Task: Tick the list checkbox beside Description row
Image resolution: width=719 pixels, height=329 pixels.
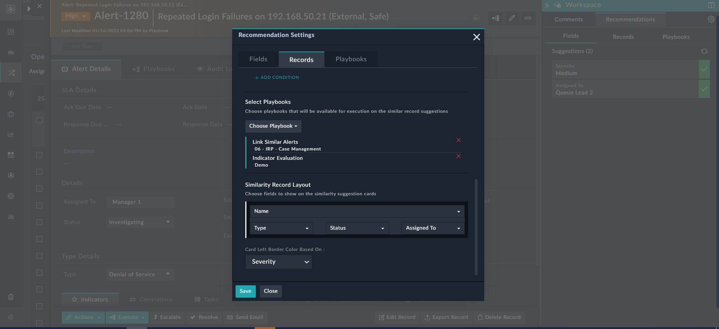Action: pyautogui.click(x=39, y=155)
